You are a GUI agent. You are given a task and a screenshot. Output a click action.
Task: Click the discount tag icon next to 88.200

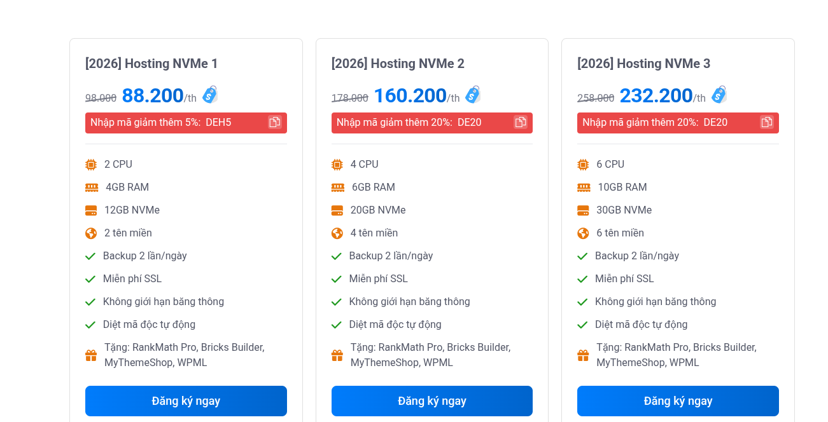click(210, 94)
